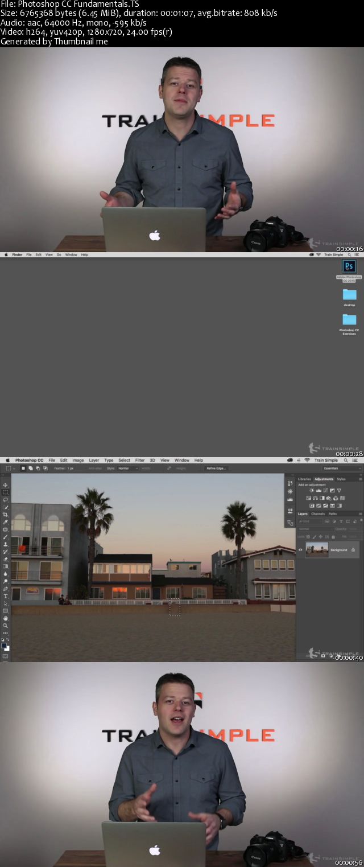Screen dimensions: 364x867
Task: Select the Hand tool
Action: pos(5,618)
